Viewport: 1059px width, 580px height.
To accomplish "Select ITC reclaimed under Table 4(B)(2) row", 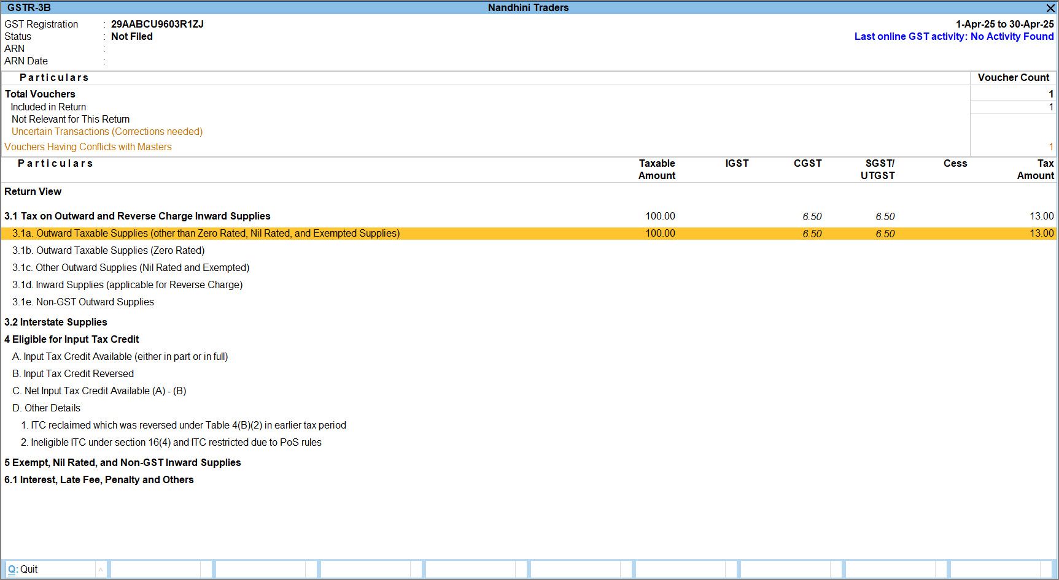I will click(184, 425).
